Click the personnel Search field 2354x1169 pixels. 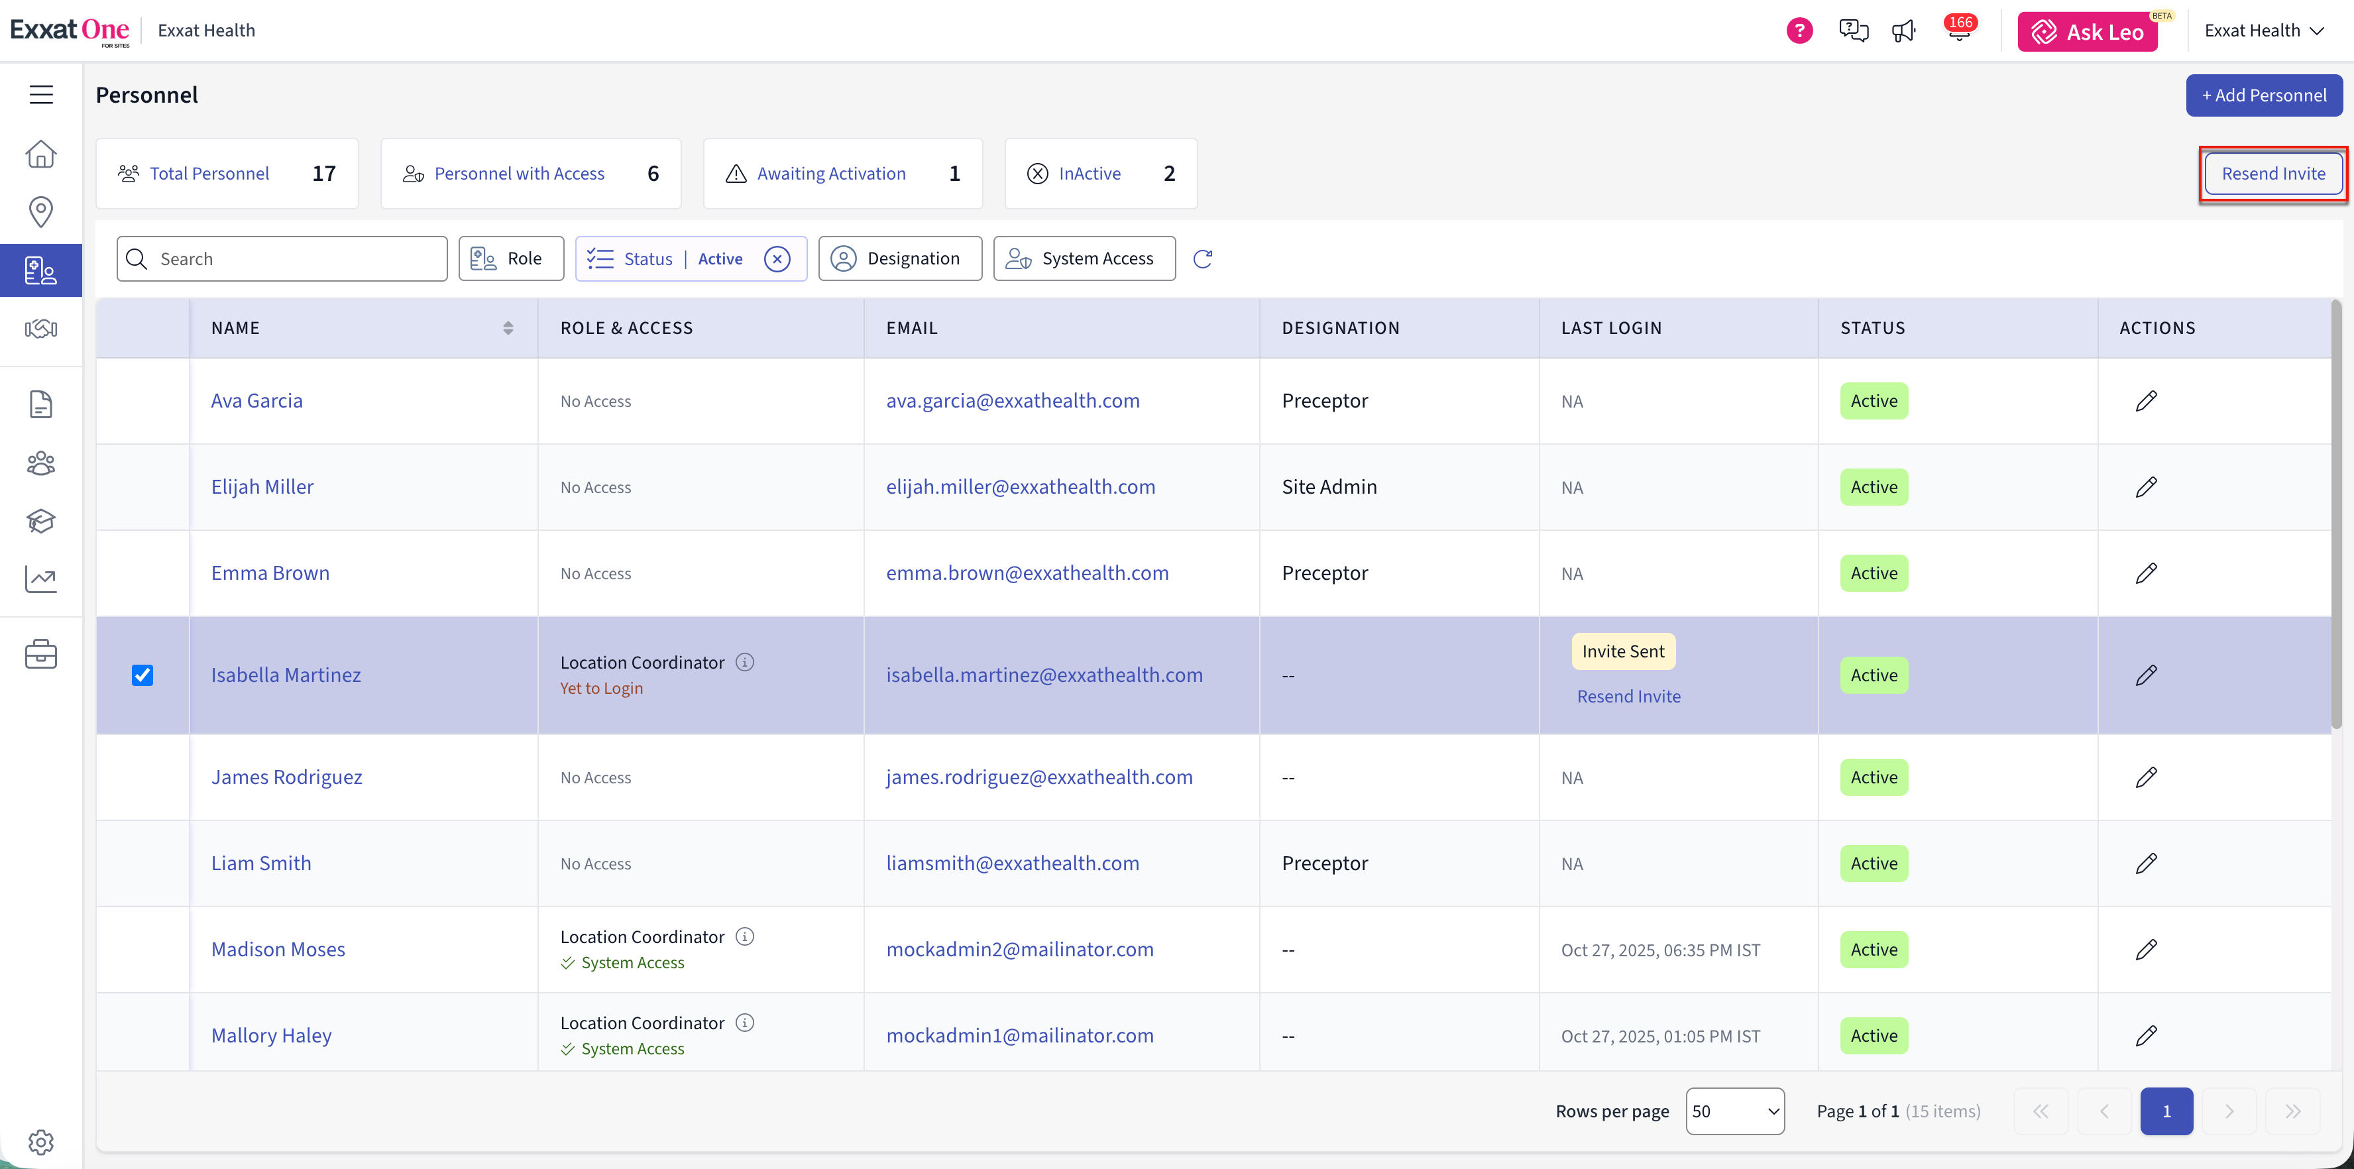(x=282, y=258)
